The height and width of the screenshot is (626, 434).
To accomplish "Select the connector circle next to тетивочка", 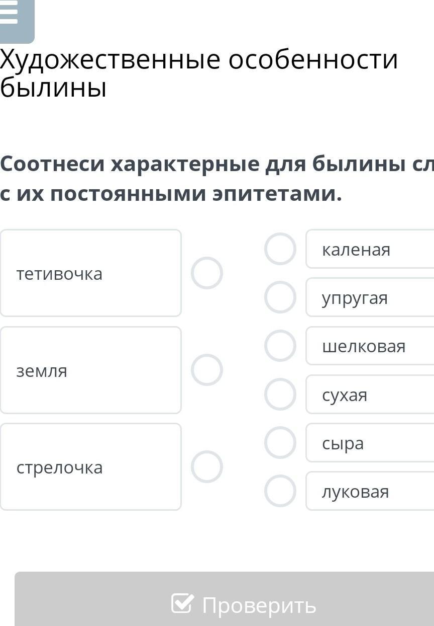I will (x=206, y=273).
